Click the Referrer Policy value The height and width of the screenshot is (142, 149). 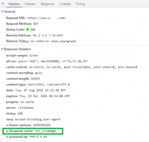click(53, 41)
